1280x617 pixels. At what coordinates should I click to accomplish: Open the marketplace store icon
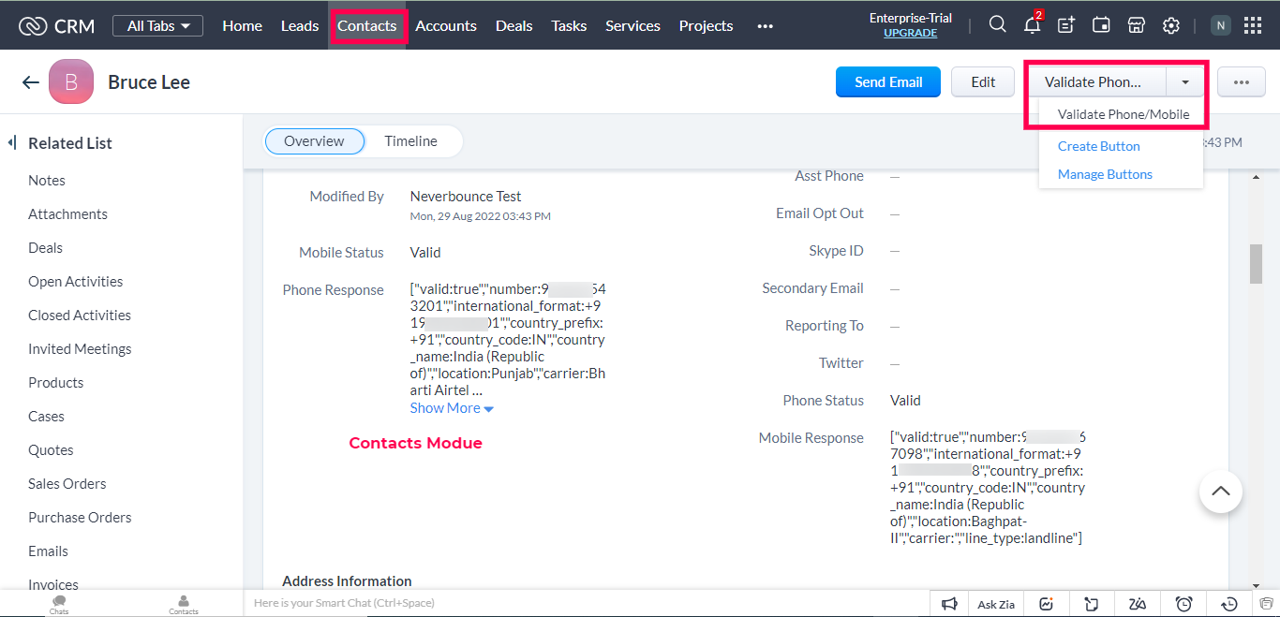pyautogui.click(x=1136, y=25)
